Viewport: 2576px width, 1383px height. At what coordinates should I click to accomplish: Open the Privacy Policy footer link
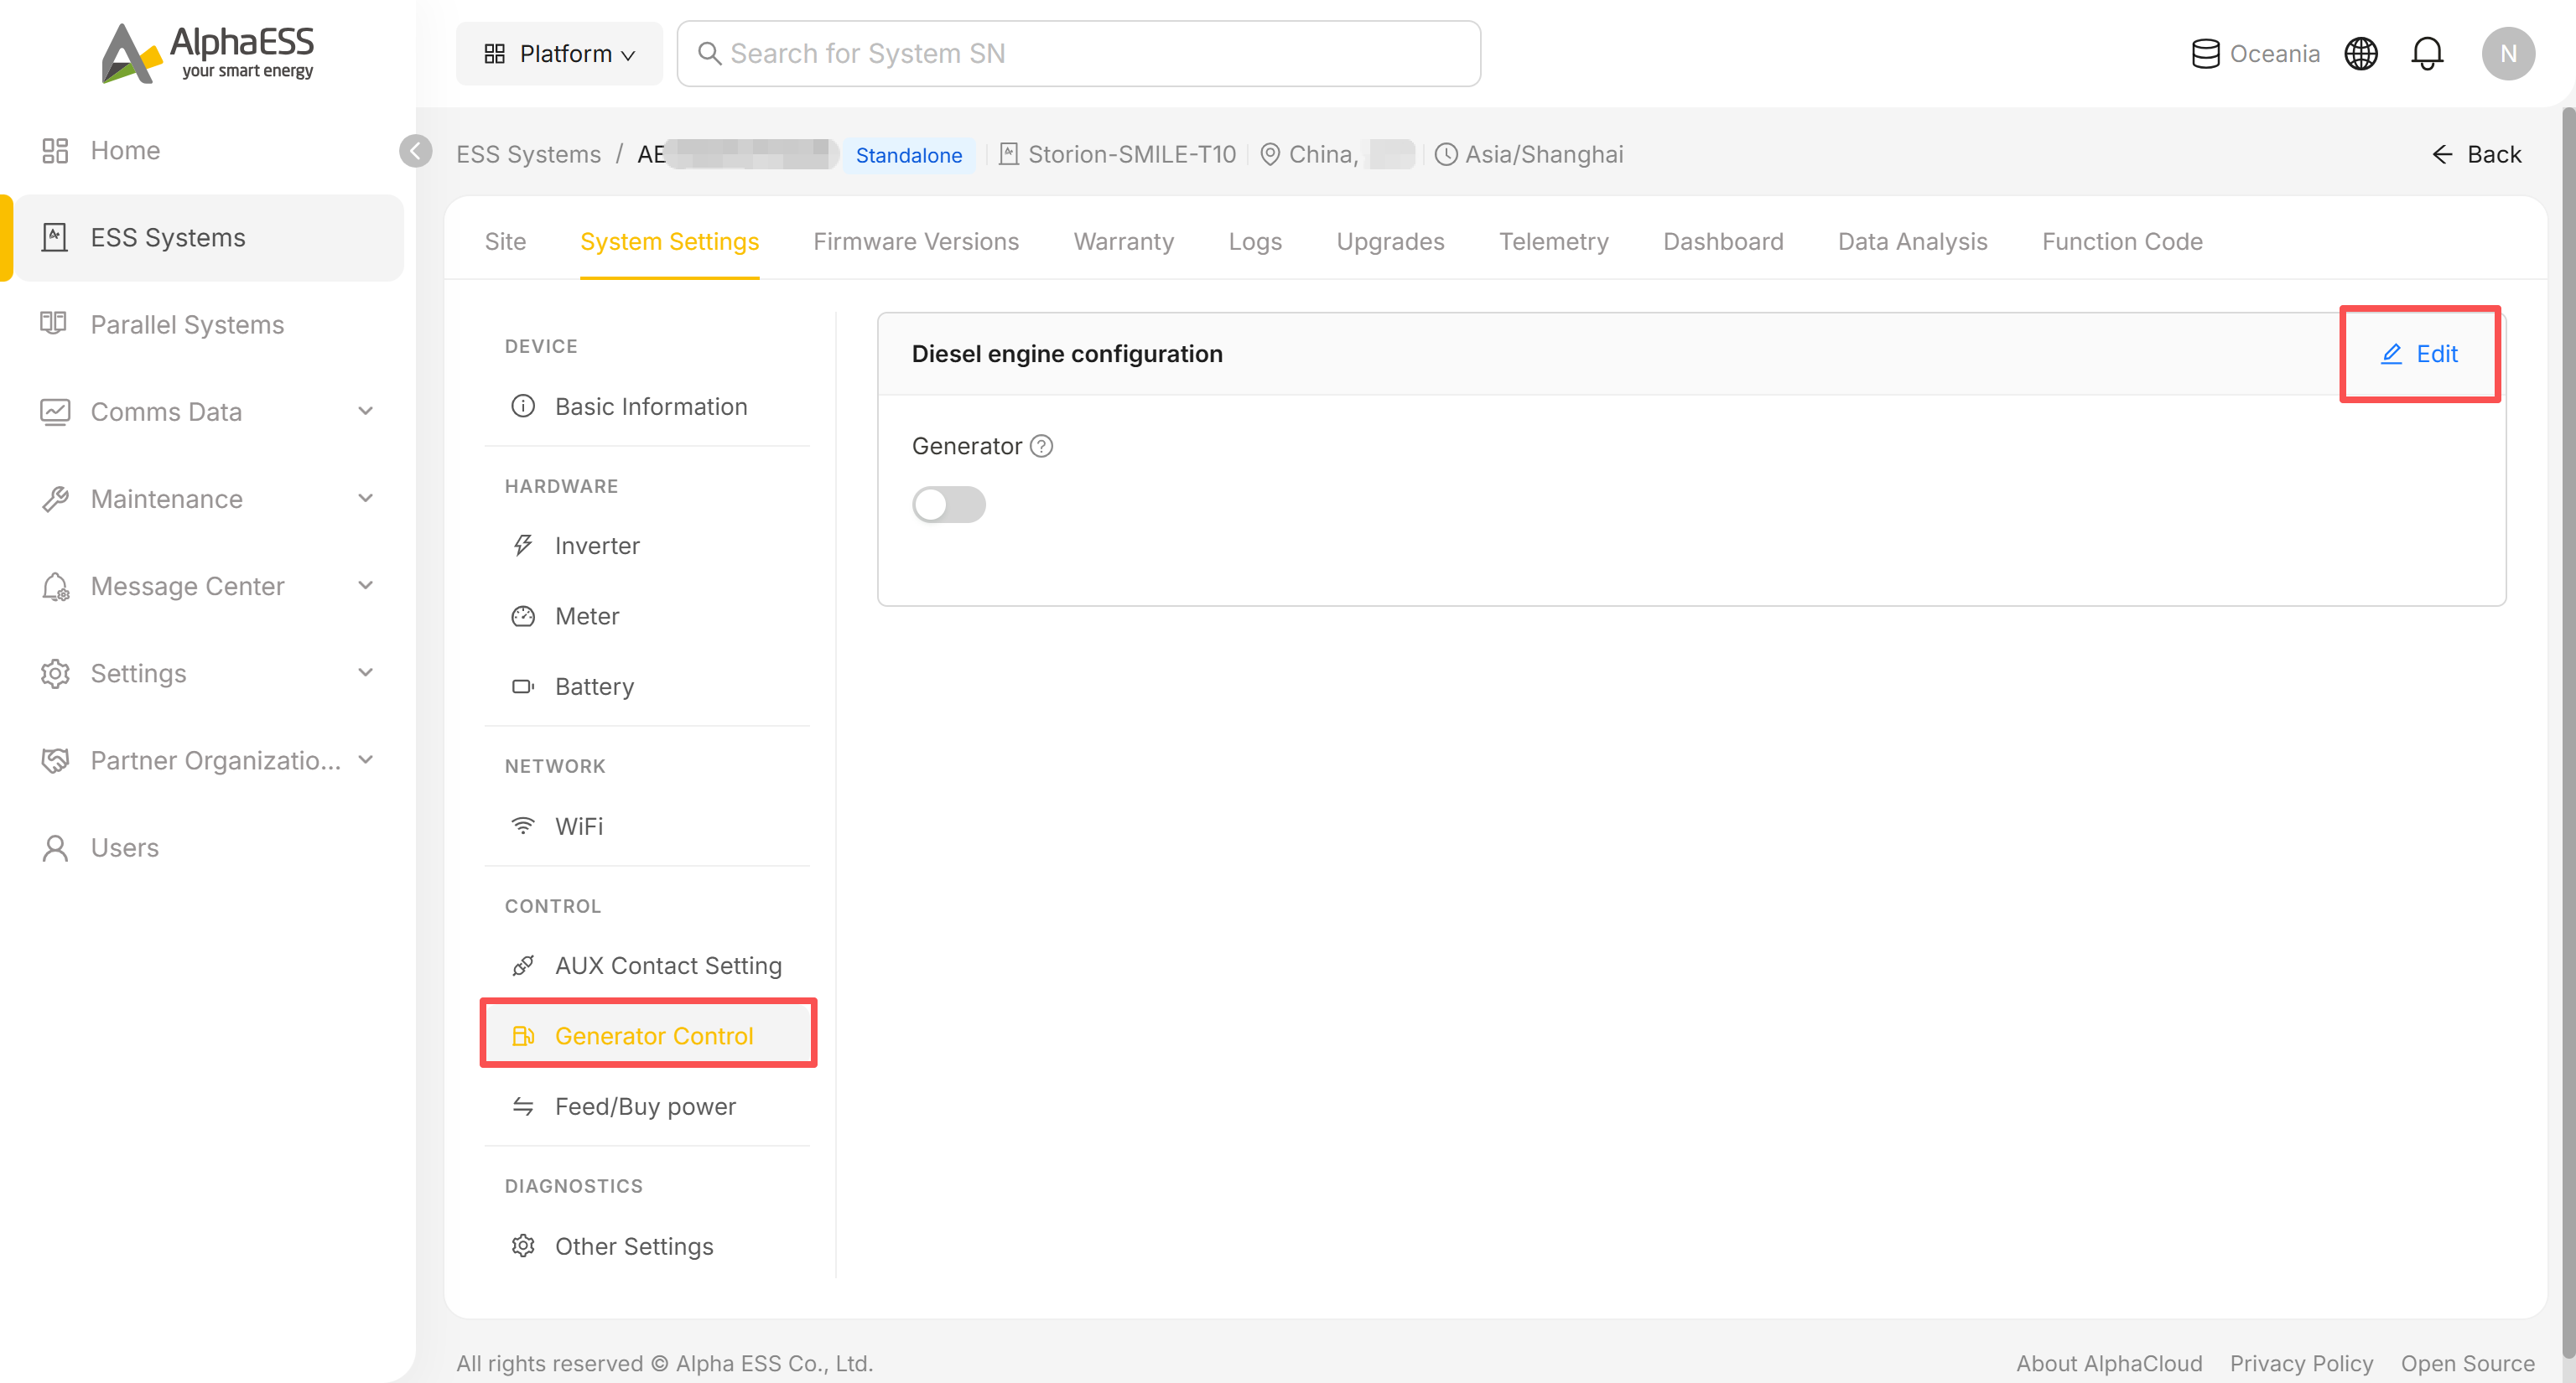(x=2300, y=1363)
